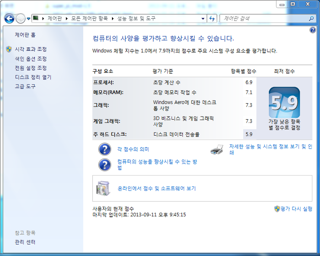The height and width of the screenshot is (256, 320).
Task: Open 컴퓨터의 성능을 향상시킬 수 있는 방법 link
Action: pos(157,165)
